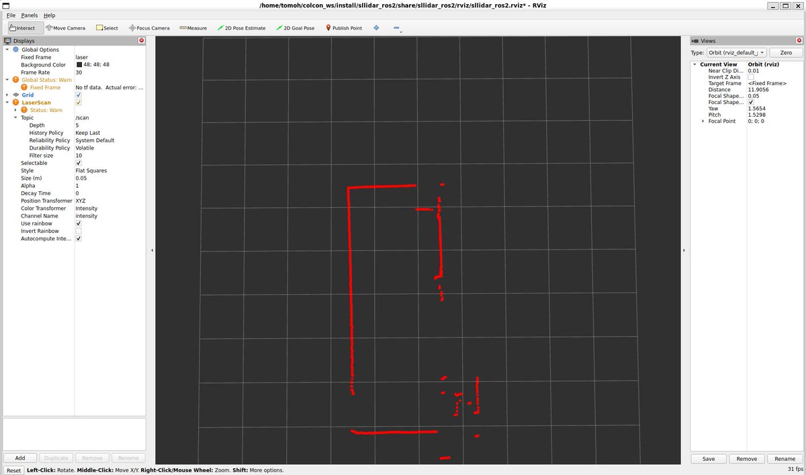Screen dimensions: 806x475
Task: Open the File menu
Action: [11, 15]
